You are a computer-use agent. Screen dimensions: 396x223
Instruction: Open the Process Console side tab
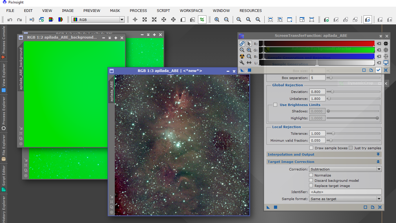pos(3,43)
